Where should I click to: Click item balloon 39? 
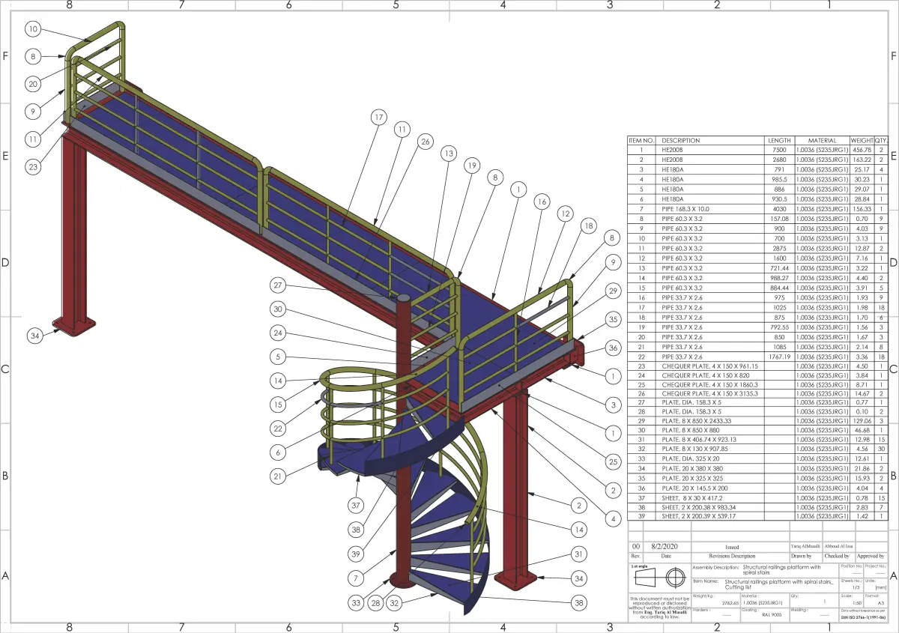coord(356,554)
